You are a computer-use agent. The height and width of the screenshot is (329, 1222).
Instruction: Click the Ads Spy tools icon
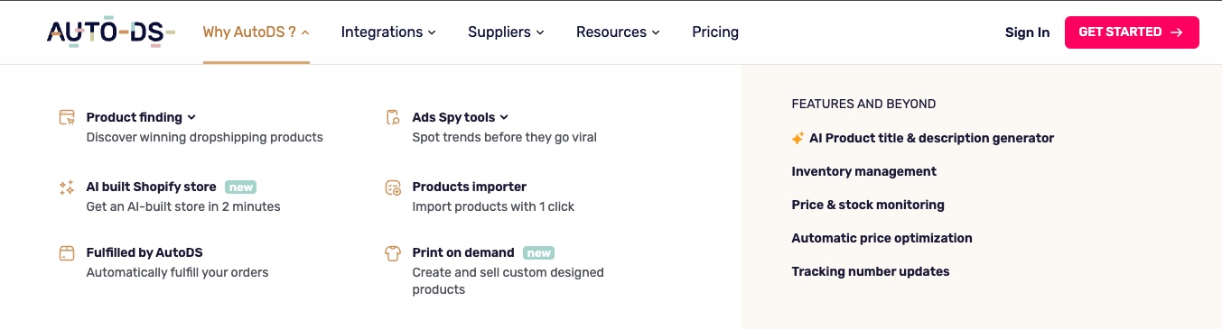pos(393,117)
